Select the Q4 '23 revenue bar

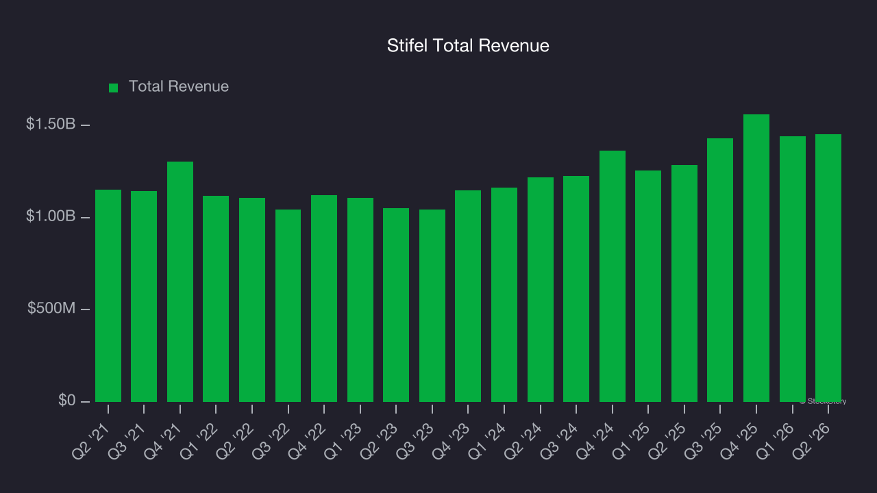[468, 296]
